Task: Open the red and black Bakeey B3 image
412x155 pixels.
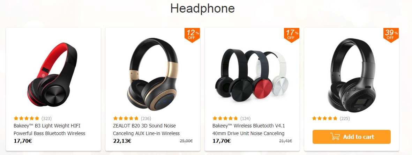Action: pos(53,74)
